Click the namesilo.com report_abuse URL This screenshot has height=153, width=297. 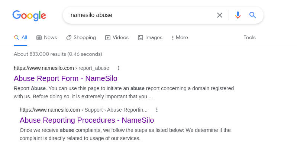[61, 68]
